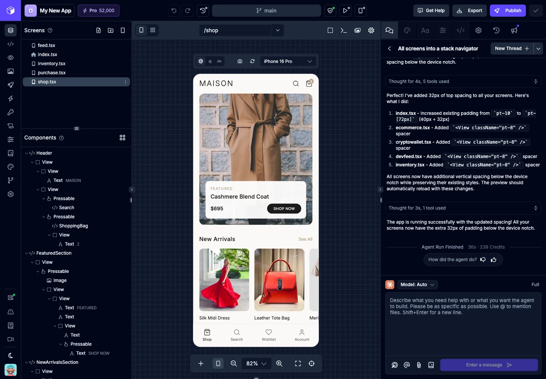Open the terminal console icon
Viewport: 546px width, 379px height.
(344, 30)
